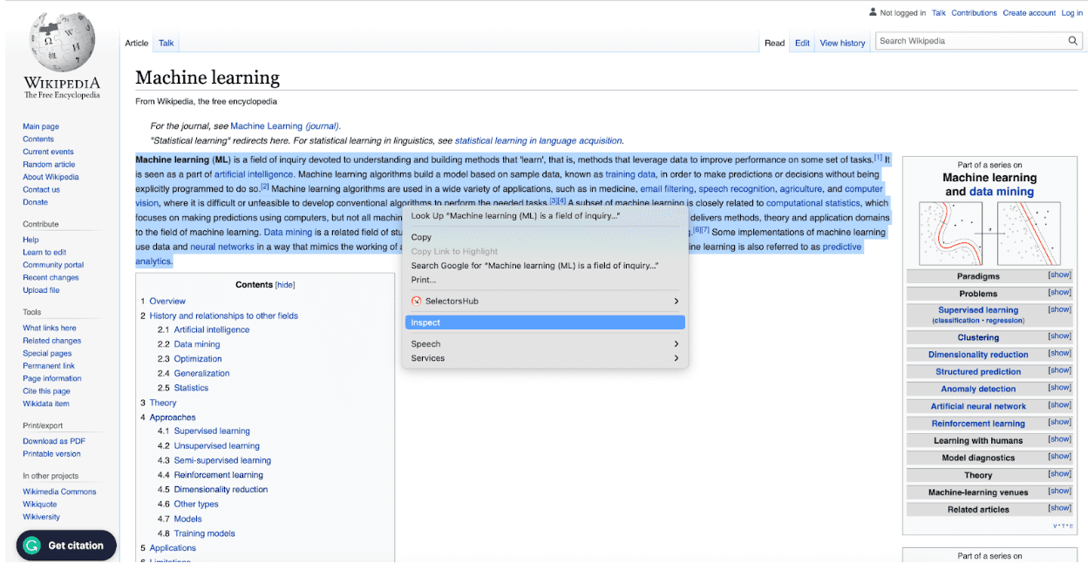
Task: Click the person icon beside 'Not logged in'
Action: [x=873, y=12]
